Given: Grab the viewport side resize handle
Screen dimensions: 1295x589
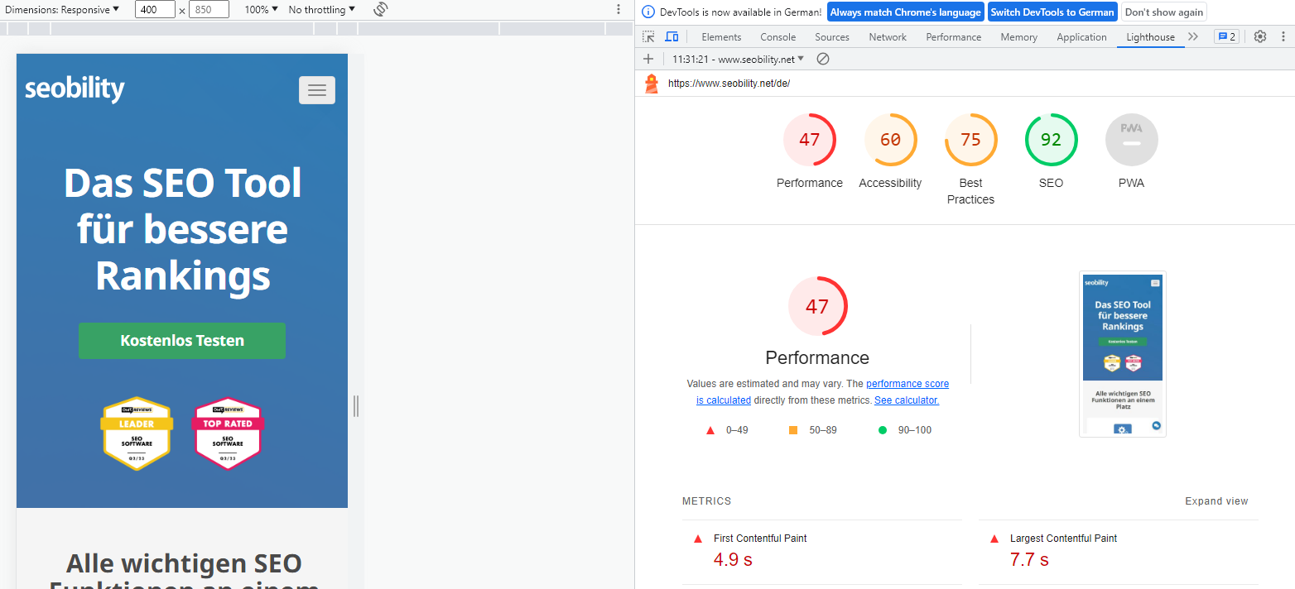Looking at the screenshot, I should [x=356, y=405].
